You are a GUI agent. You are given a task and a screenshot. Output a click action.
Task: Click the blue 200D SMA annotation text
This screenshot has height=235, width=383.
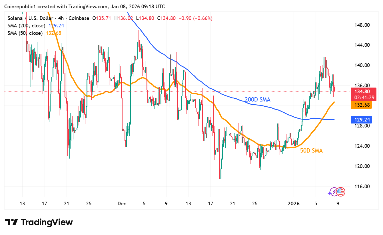coord(257,100)
